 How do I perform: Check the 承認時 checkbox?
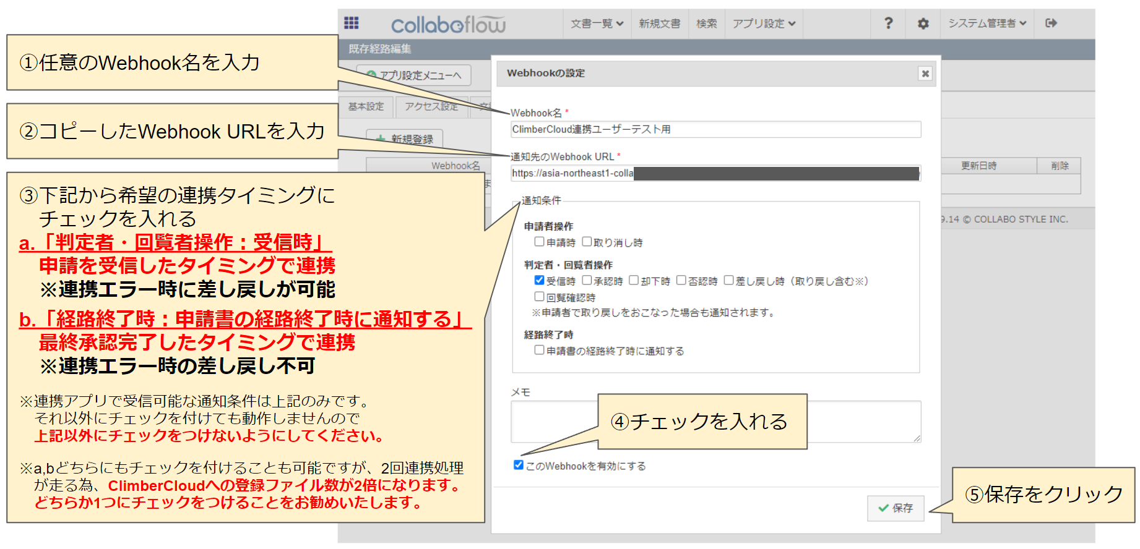(586, 280)
